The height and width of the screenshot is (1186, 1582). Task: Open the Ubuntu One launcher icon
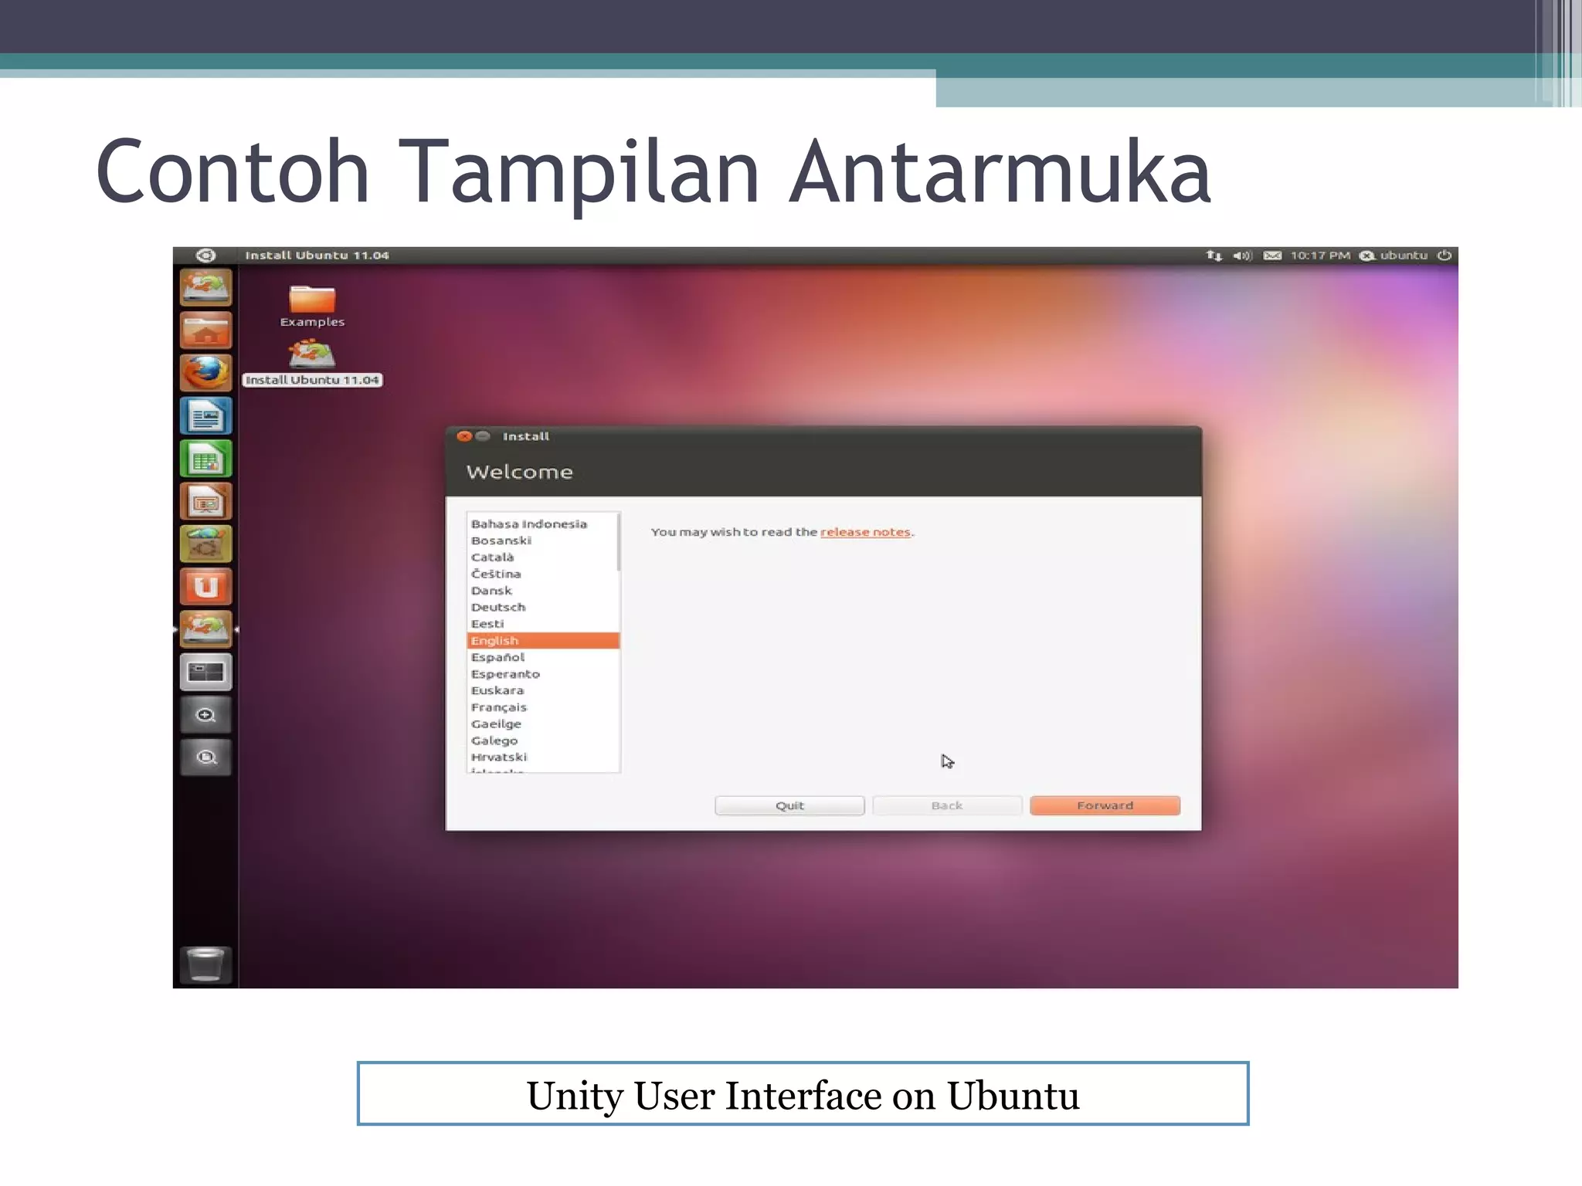(x=205, y=587)
